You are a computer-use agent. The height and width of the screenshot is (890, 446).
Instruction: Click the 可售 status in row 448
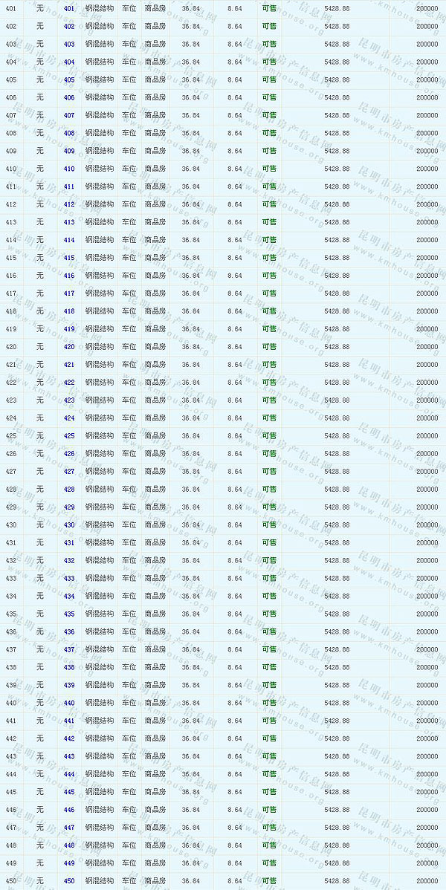click(269, 845)
